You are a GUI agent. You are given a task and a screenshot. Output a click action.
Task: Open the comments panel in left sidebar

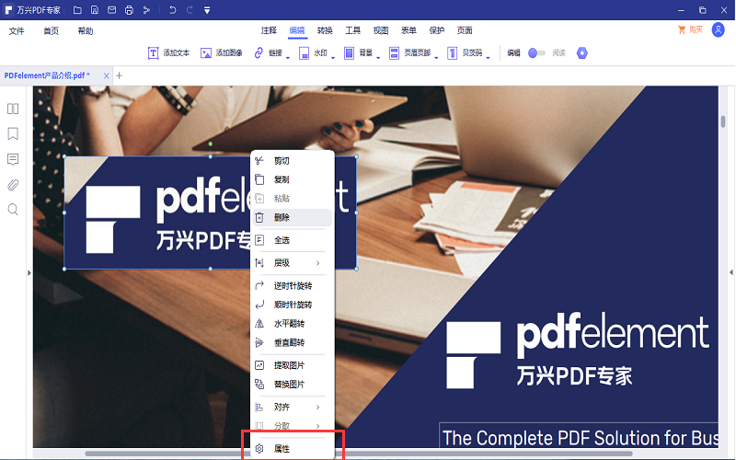click(x=13, y=159)
